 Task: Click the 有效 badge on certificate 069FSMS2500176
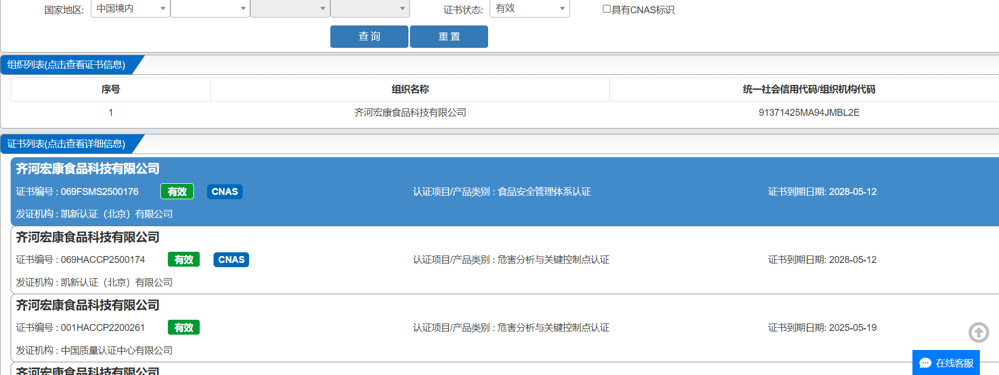click(177, 192)
